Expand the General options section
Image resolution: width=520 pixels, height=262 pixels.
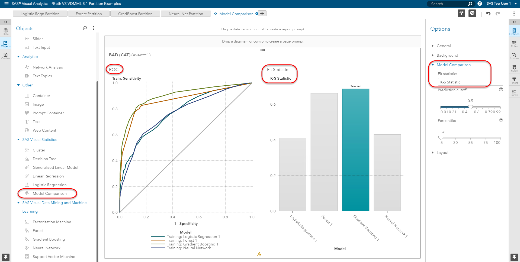point(444,46)
